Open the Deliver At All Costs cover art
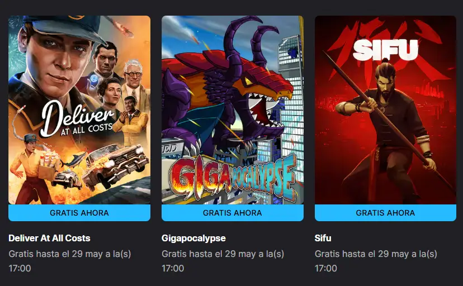Image resolution: width=463 pixels, height=286 pixels. (79, 110)
